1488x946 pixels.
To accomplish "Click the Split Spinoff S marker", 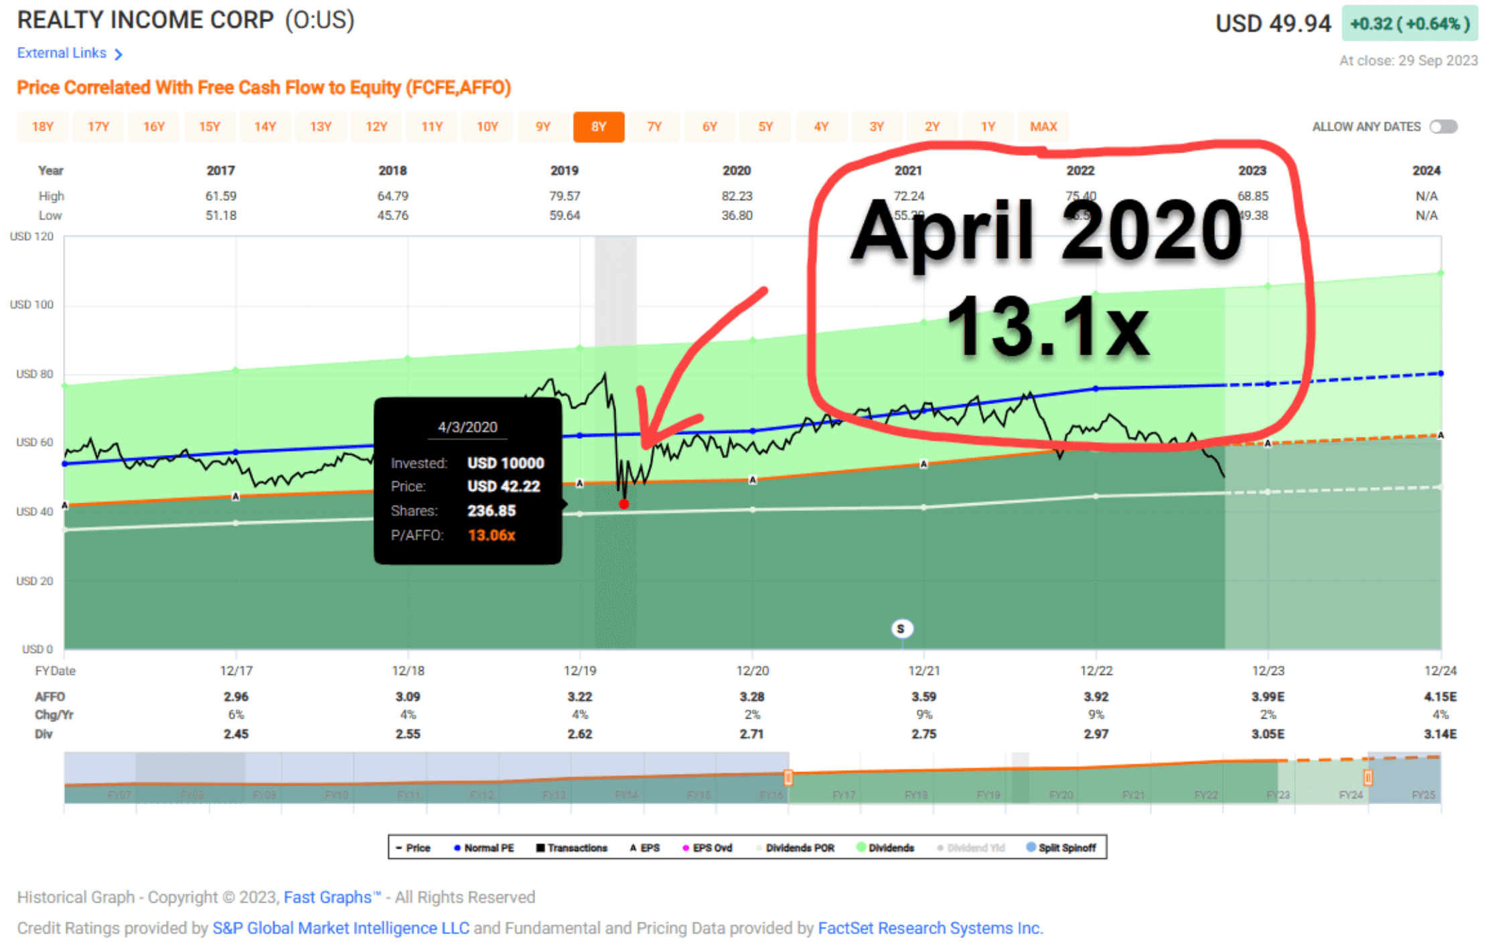I will [901, 629].
